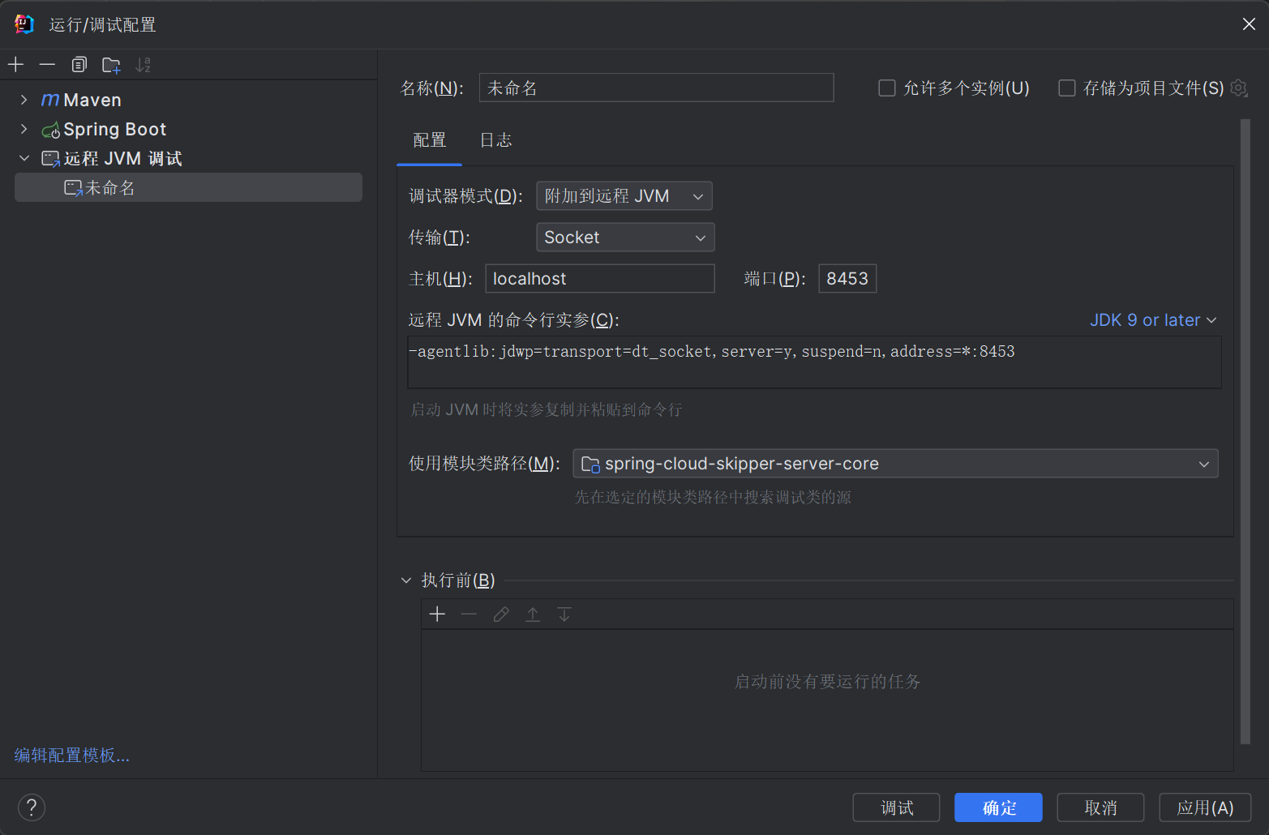Open the 编辑配置模板 link
1269x835 pixels.
[72, 756]
